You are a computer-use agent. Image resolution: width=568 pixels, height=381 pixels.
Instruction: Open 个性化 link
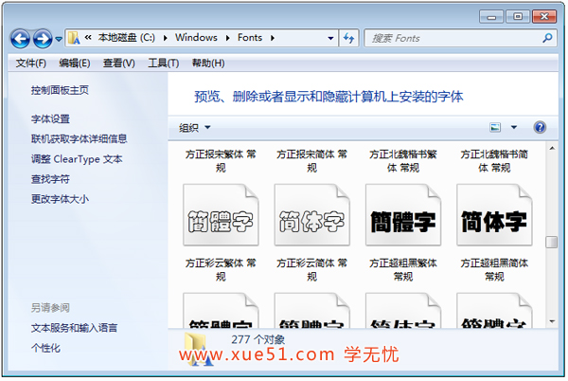[x=45, y=349]
